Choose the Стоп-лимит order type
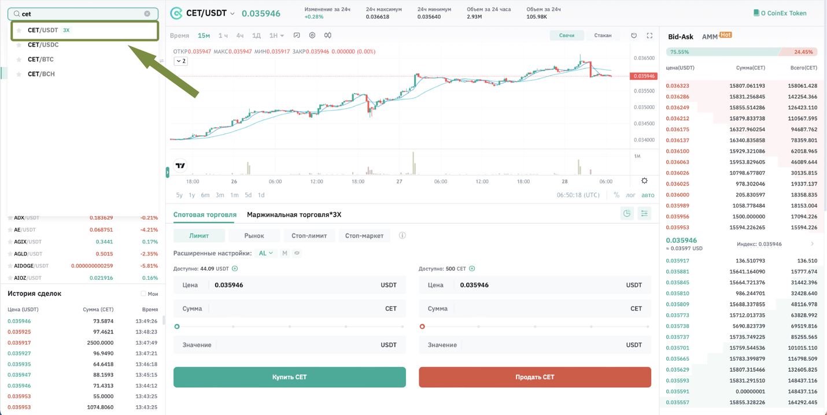Screen dimensions: 827x415 [x=309, y=236]
